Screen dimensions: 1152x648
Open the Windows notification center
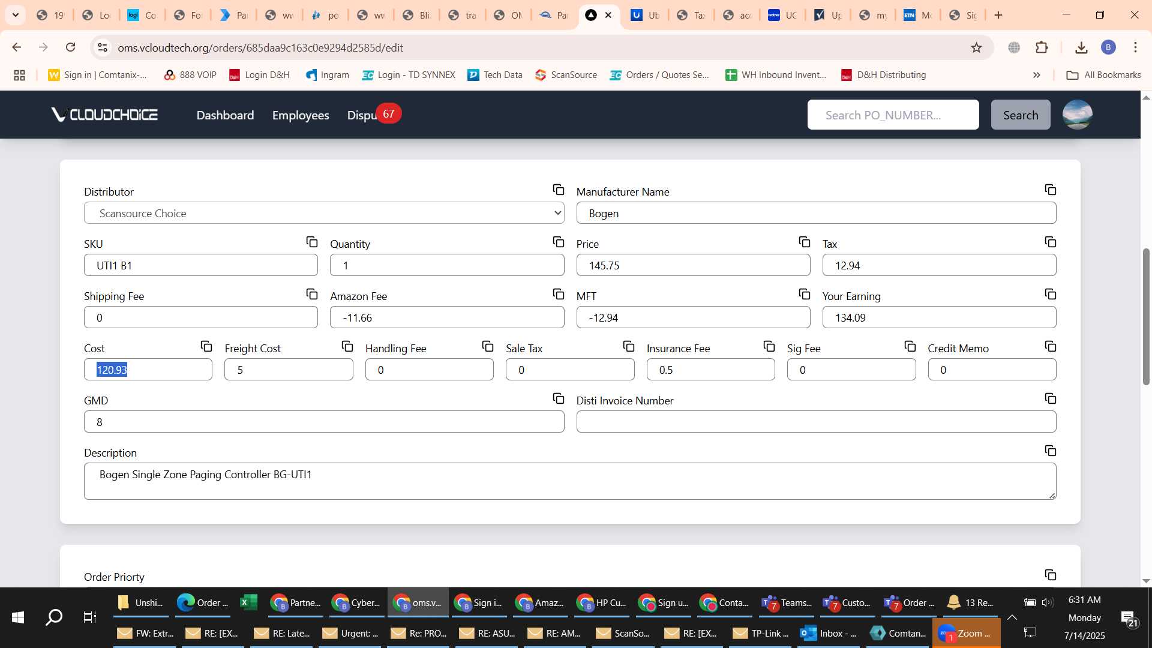pos(1128,618)
